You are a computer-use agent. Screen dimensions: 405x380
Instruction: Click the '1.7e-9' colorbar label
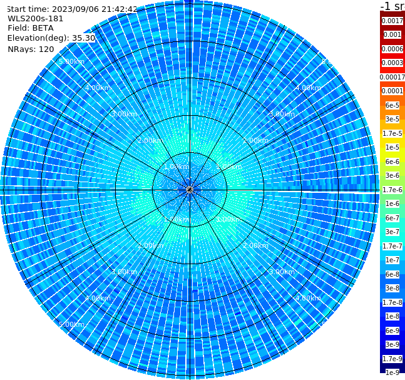392,359
